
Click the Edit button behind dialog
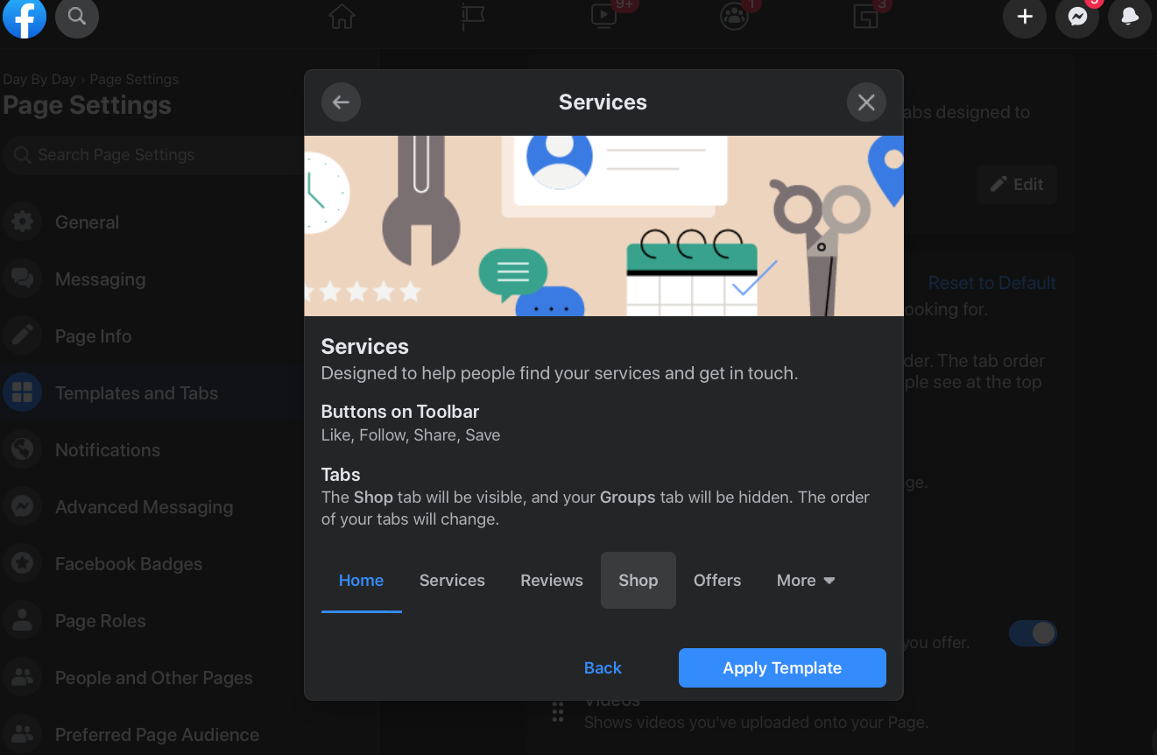pos(1017,185)
